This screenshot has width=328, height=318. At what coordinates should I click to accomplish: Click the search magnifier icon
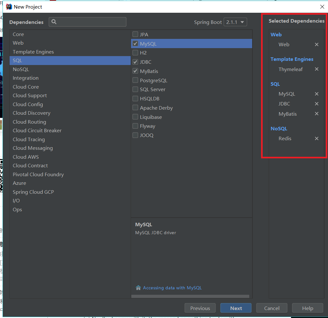coord(54,22)
